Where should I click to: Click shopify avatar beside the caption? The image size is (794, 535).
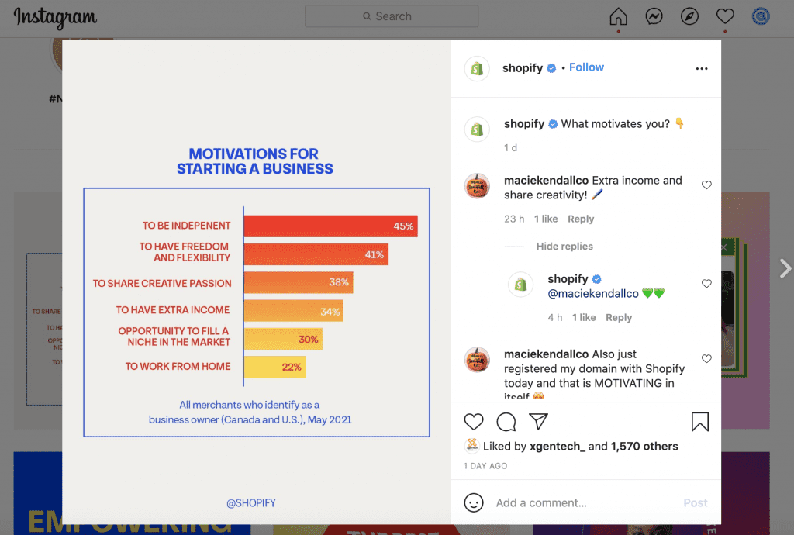[477, 129]
